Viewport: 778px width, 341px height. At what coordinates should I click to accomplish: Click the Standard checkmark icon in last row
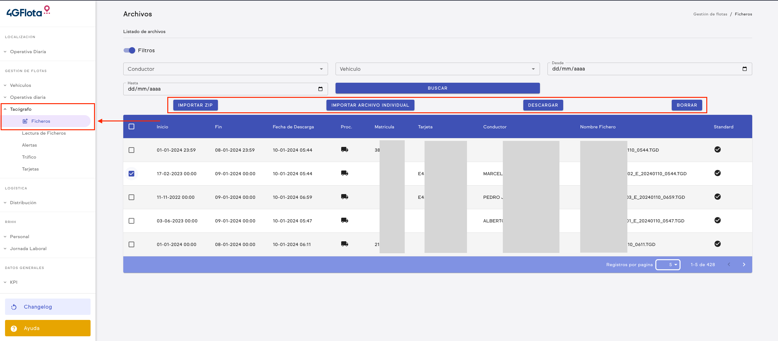(717, 244)
